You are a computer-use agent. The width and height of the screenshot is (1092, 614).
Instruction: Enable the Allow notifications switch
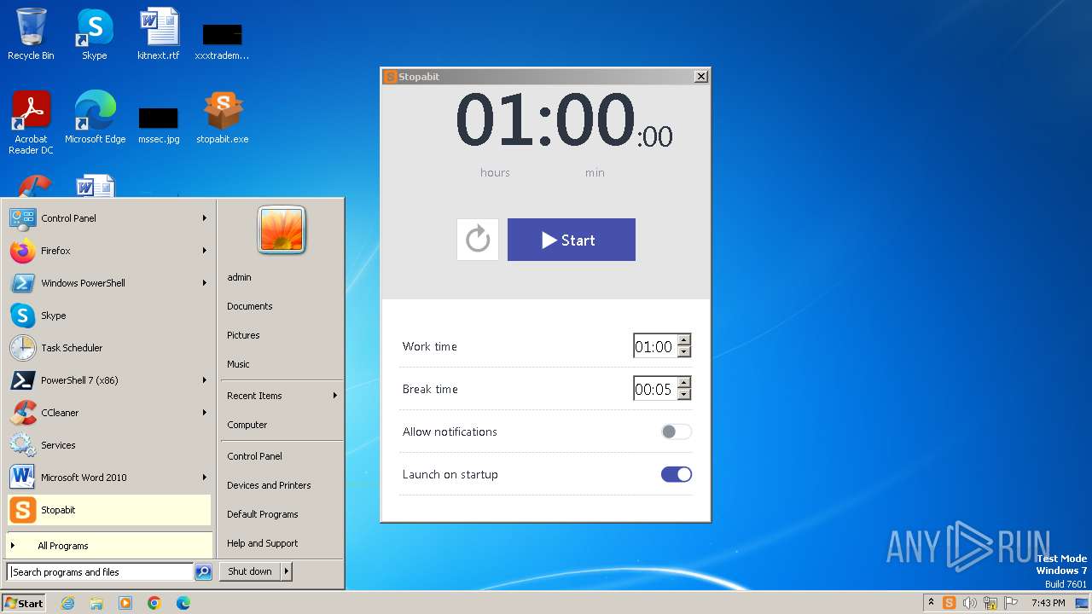[x=677, y=432]
